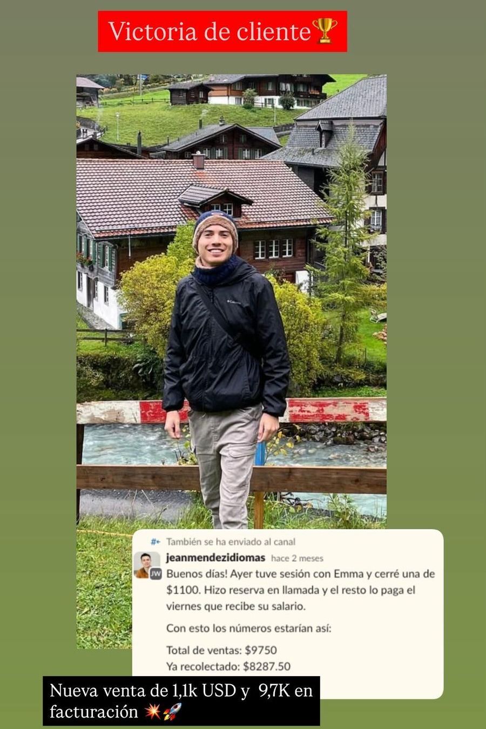The height and width of the screenshot is (729, 486).
Task: Click 'Con esto los números estarían así' line
Action: click(x=249, y=629)
